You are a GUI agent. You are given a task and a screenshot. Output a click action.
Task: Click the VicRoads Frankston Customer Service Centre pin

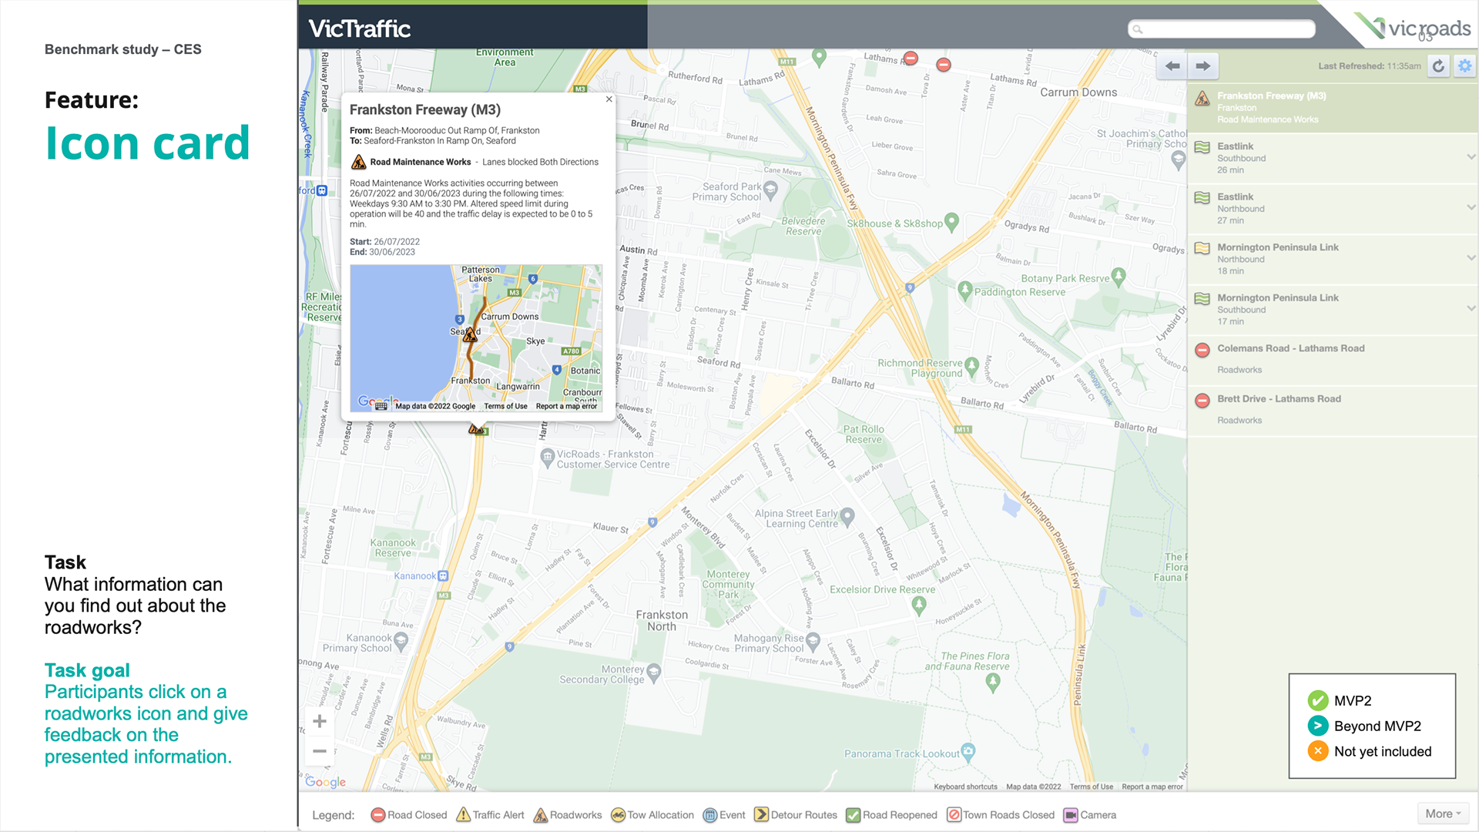[x=547, y=458]
